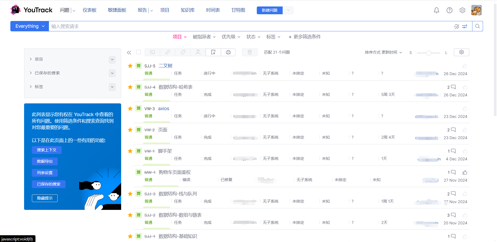The height and width of the screenshot is (242, 497).
Task: Open the Everything search context dropdown
Action: coord(30,26)
